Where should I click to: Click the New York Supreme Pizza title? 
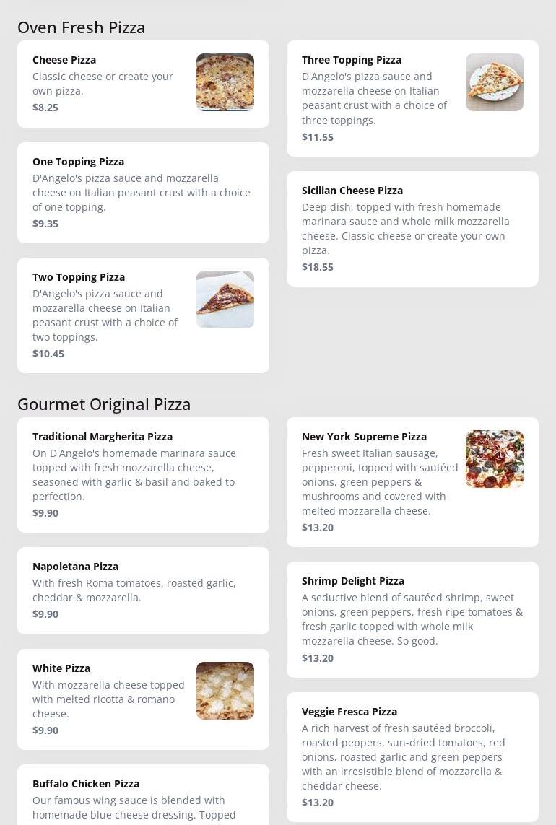[365, 437]
